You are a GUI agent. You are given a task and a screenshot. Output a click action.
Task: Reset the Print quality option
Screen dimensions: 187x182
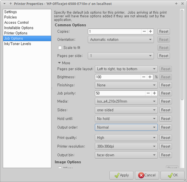tap(166, 138)
